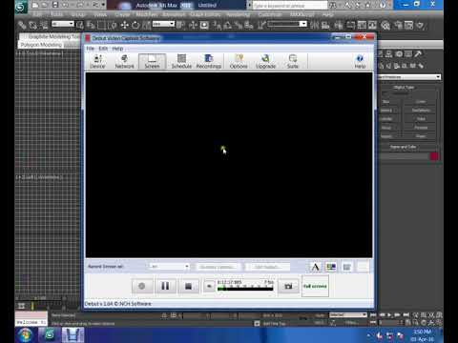
Task: Open Debut Edit menu
Action: pyautogui.click(x=103, y=49)
